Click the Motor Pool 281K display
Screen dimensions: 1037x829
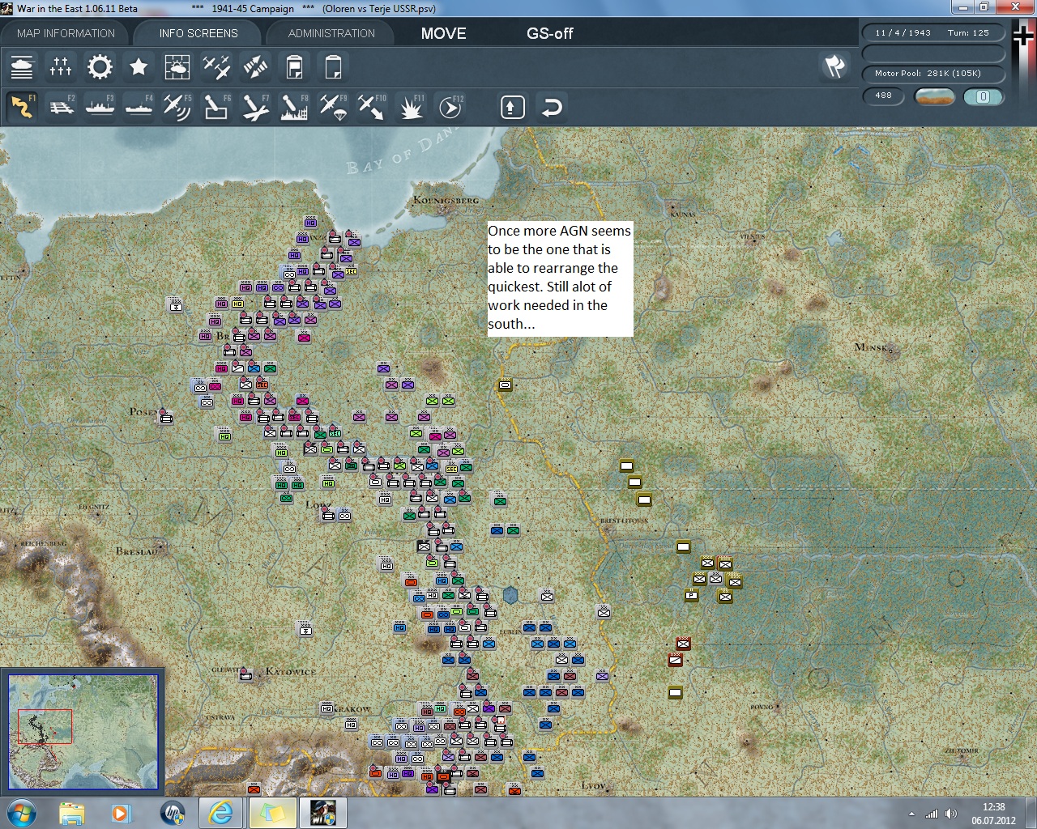[x=932, y=74]
